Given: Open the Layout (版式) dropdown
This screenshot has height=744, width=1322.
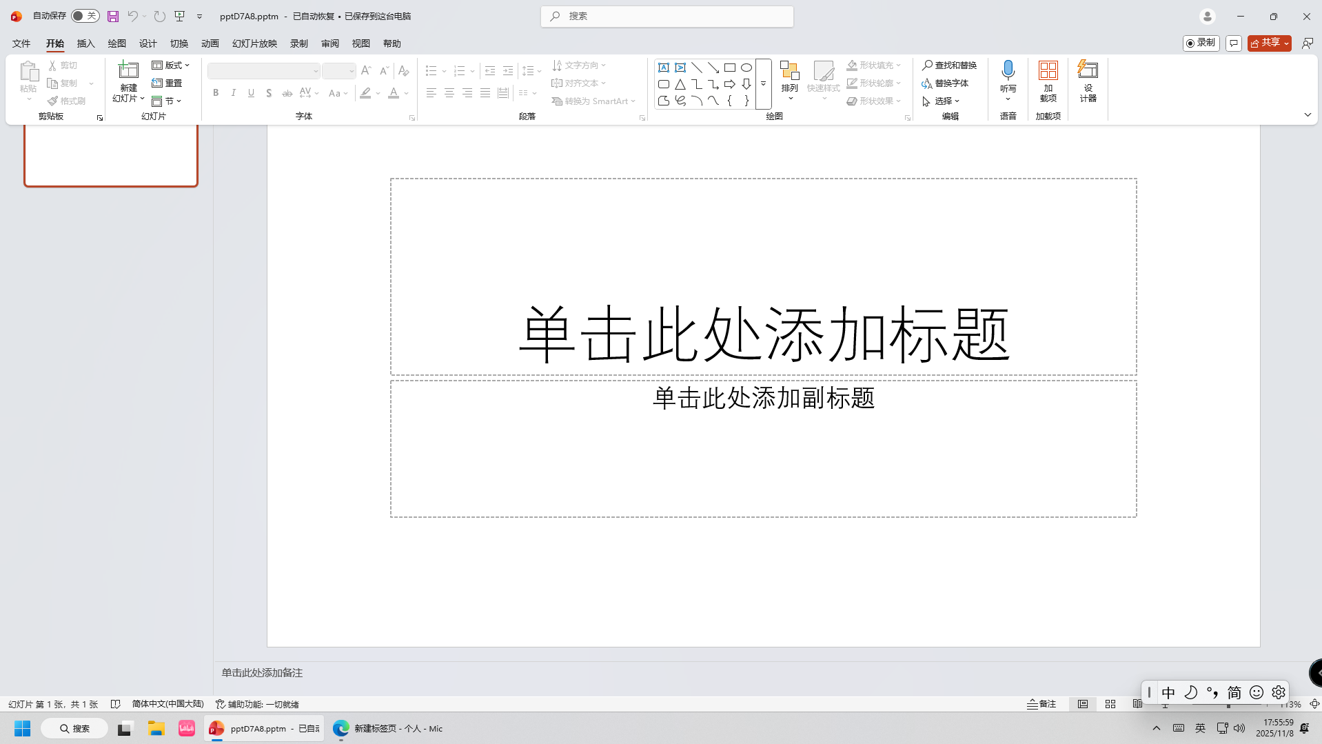Looking at the screenshot, I should (171, 65).
